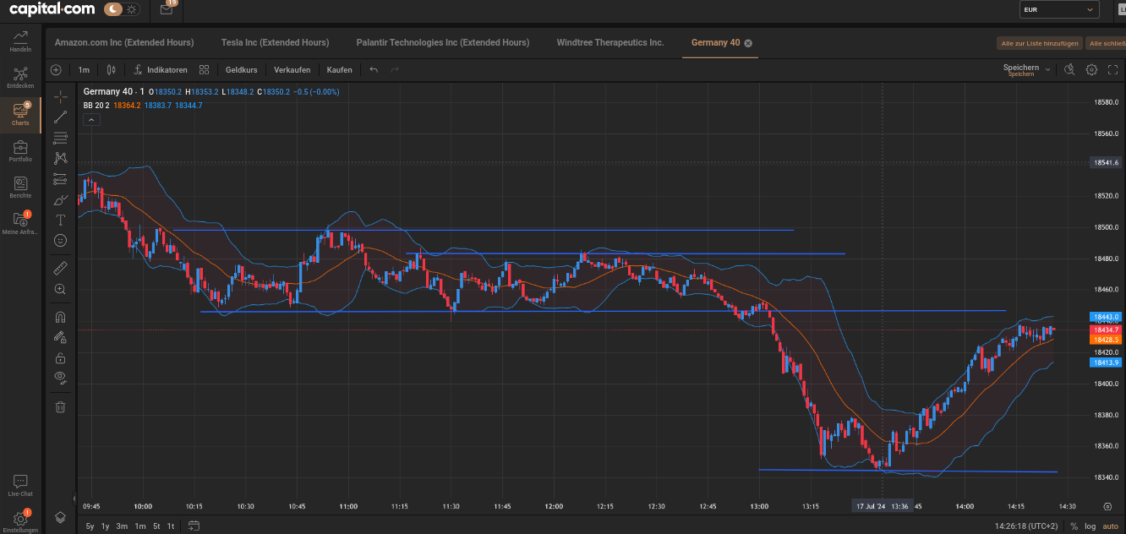Viewport: 1126px width, 534px height.
Task: Choose the text annotation tool
Action: [60, 220]
